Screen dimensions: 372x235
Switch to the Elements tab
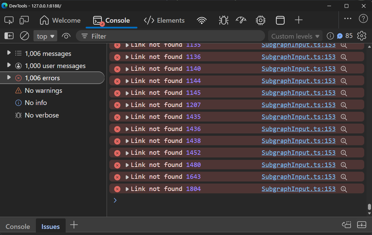tap(164, 20)
